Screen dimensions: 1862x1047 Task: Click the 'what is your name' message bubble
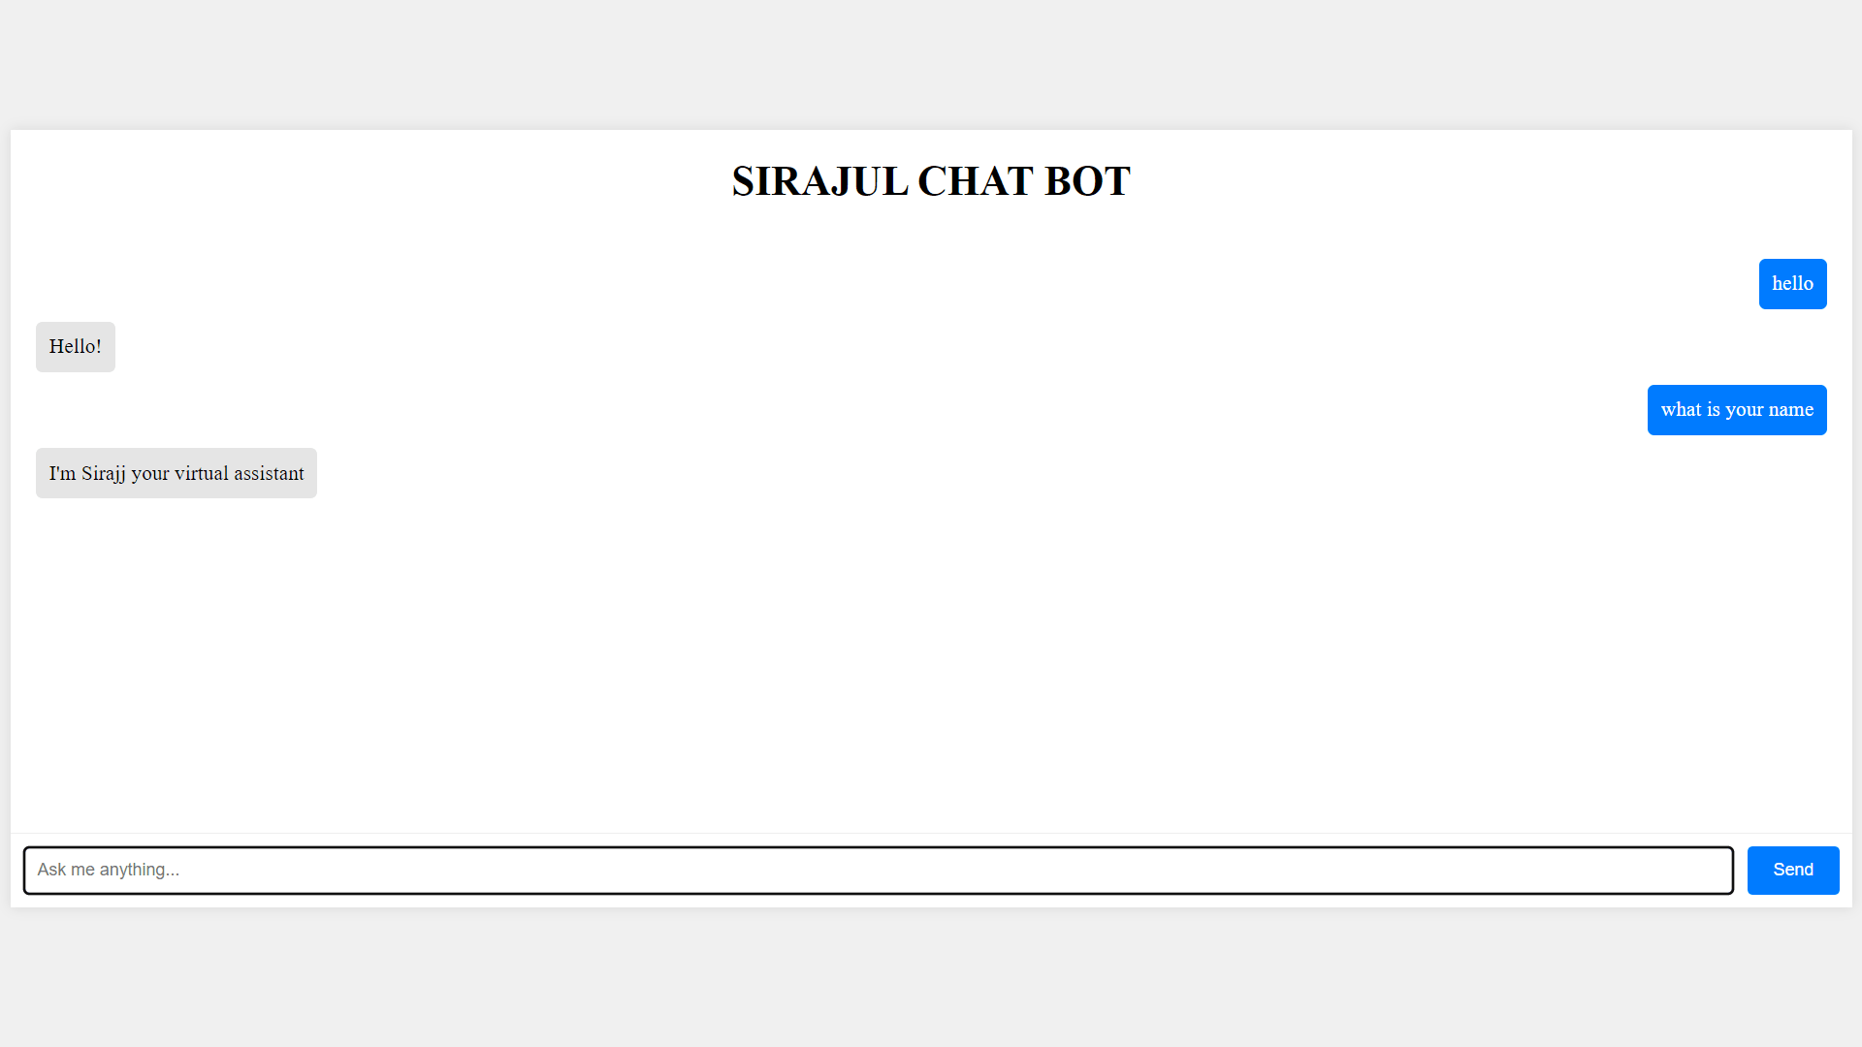(1737, 409)
